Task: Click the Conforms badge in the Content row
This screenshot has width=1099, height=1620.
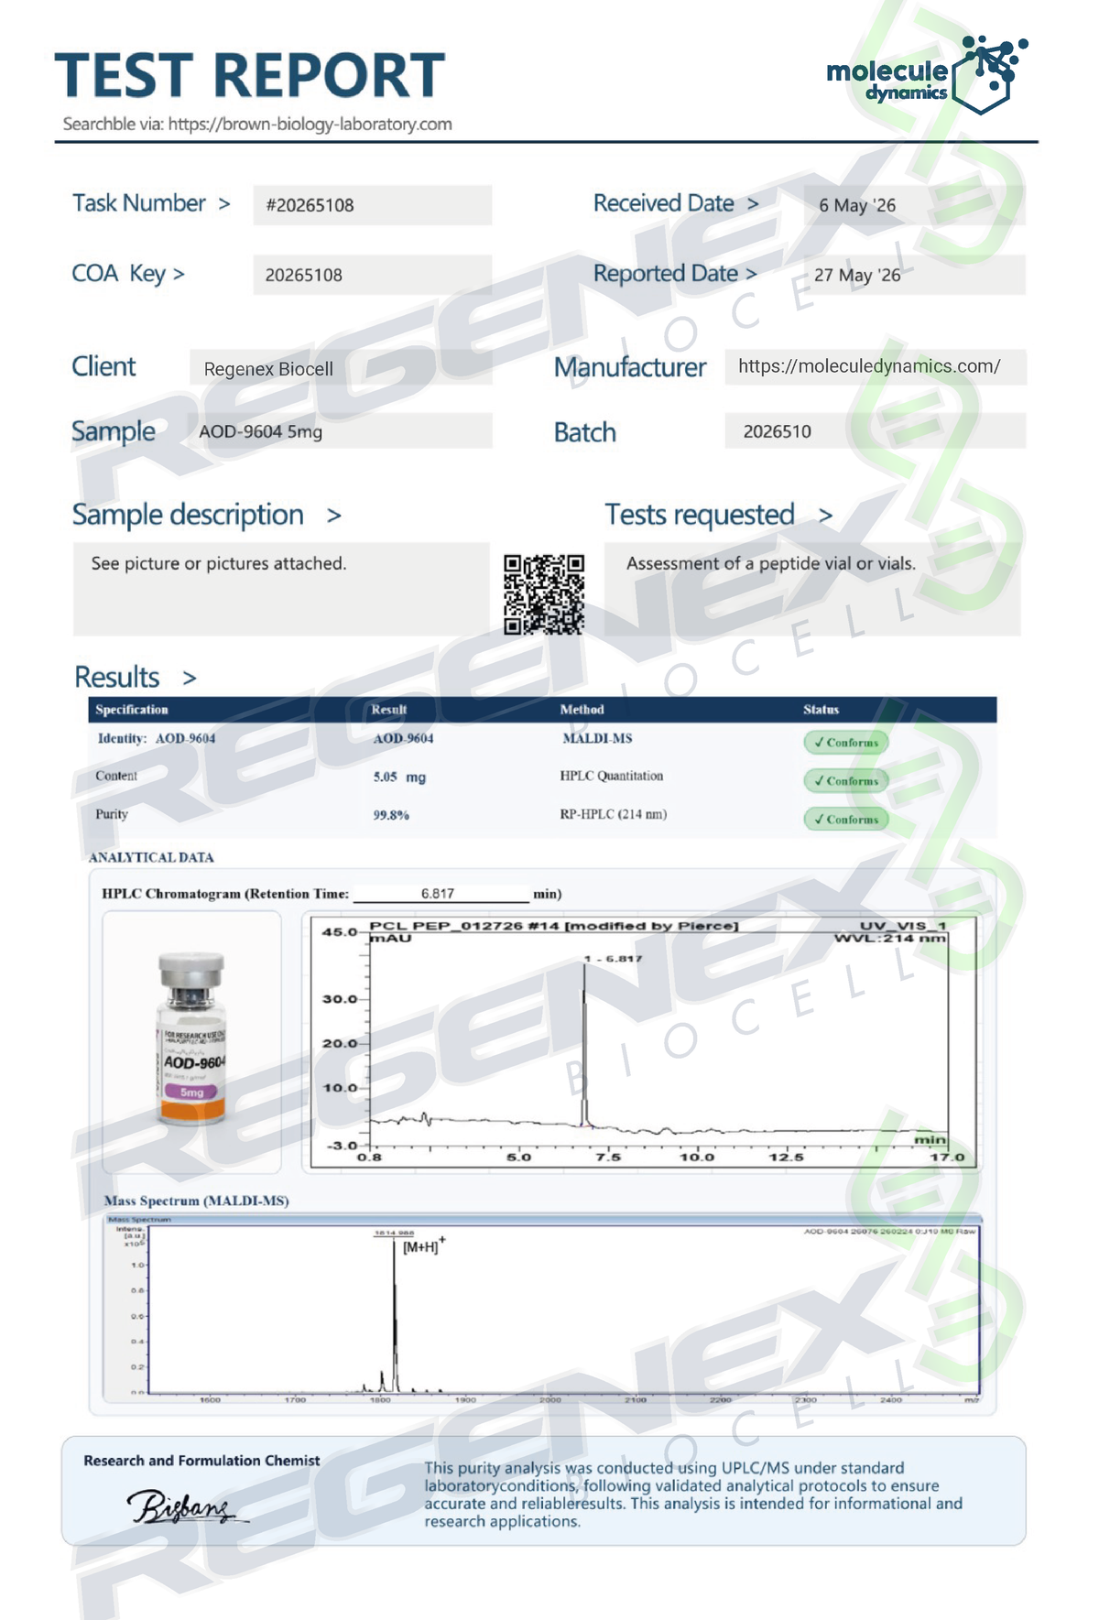Action: [846, 781]
